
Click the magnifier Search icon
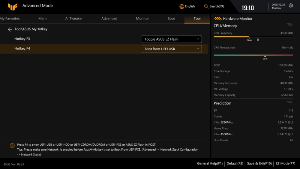tap(206, 6)
